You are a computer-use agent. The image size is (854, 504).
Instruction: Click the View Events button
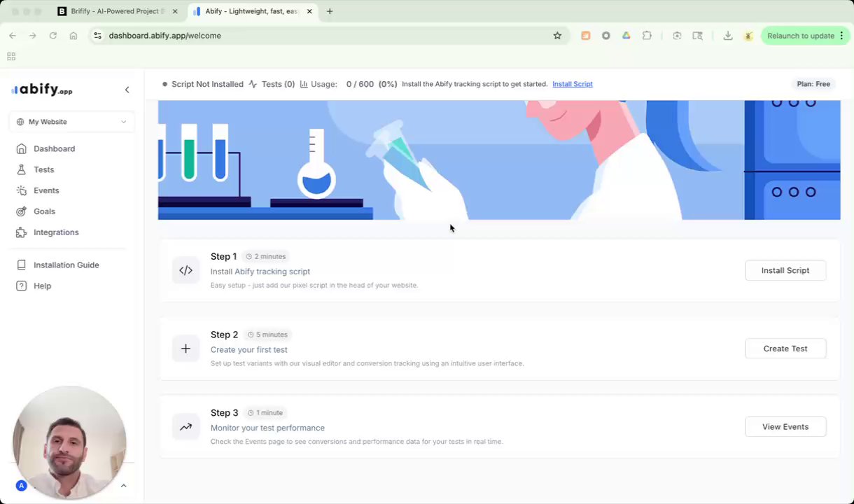(x=785, y=427)
